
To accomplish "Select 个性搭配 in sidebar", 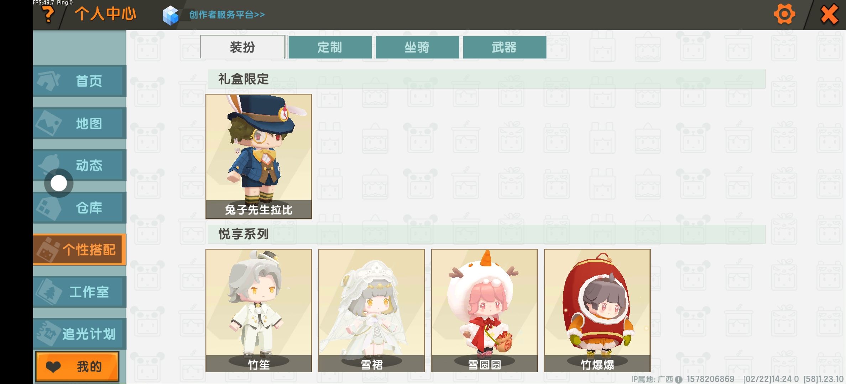I will 80,250.
